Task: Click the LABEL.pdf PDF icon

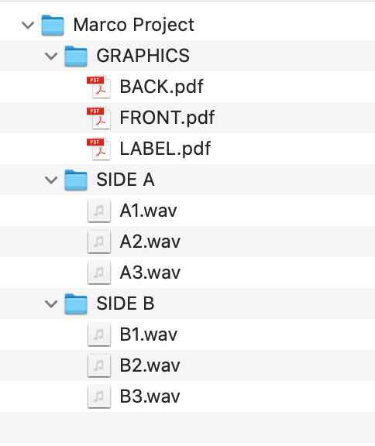Action: [98, 149]
